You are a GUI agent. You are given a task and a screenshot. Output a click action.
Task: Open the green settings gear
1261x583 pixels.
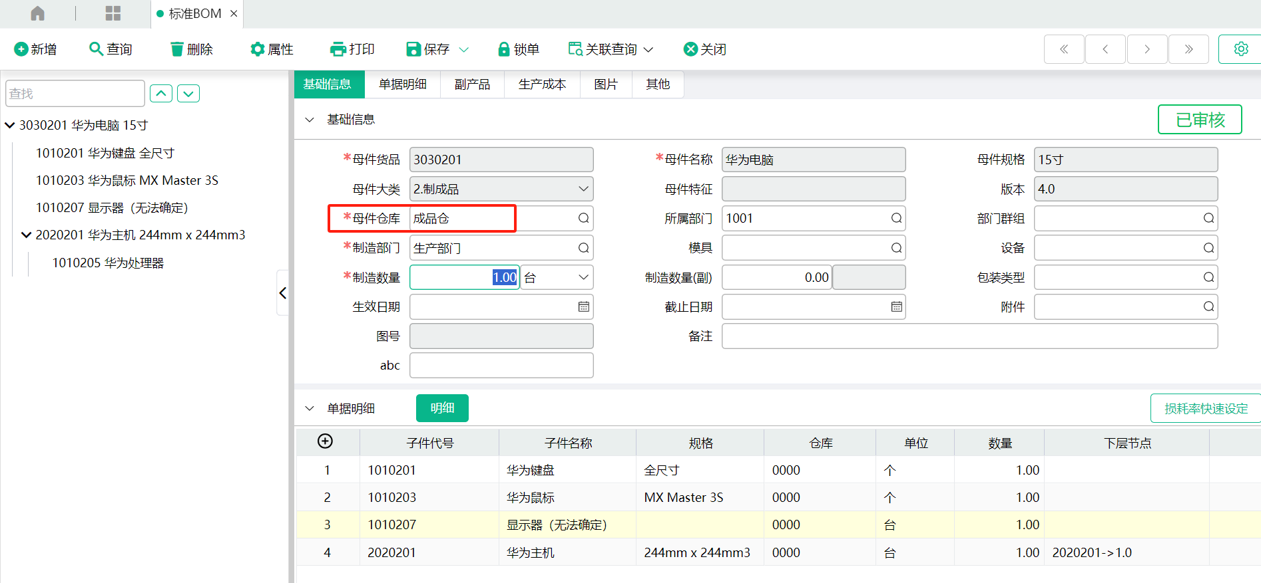click(x=1240, y=49)
